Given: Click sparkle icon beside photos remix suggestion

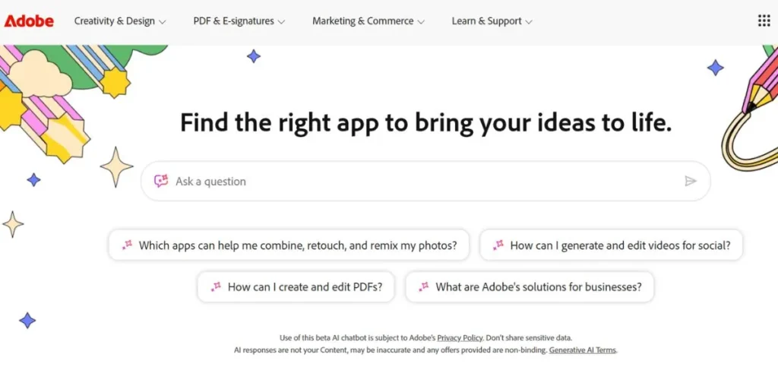Looking at the screenshot, I should click(x=127, y=245).
